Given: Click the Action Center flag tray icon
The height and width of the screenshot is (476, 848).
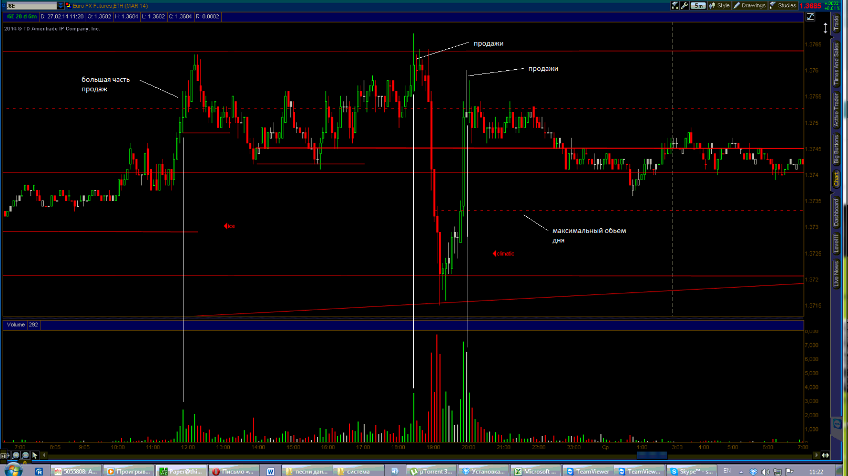Looking at the screenshot, I should tap(789, 471).
